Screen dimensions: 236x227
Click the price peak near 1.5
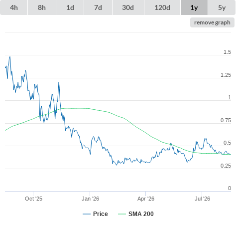point(10,57)
